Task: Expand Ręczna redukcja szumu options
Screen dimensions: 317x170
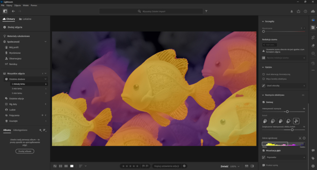Action: click(x=304, y=58)
